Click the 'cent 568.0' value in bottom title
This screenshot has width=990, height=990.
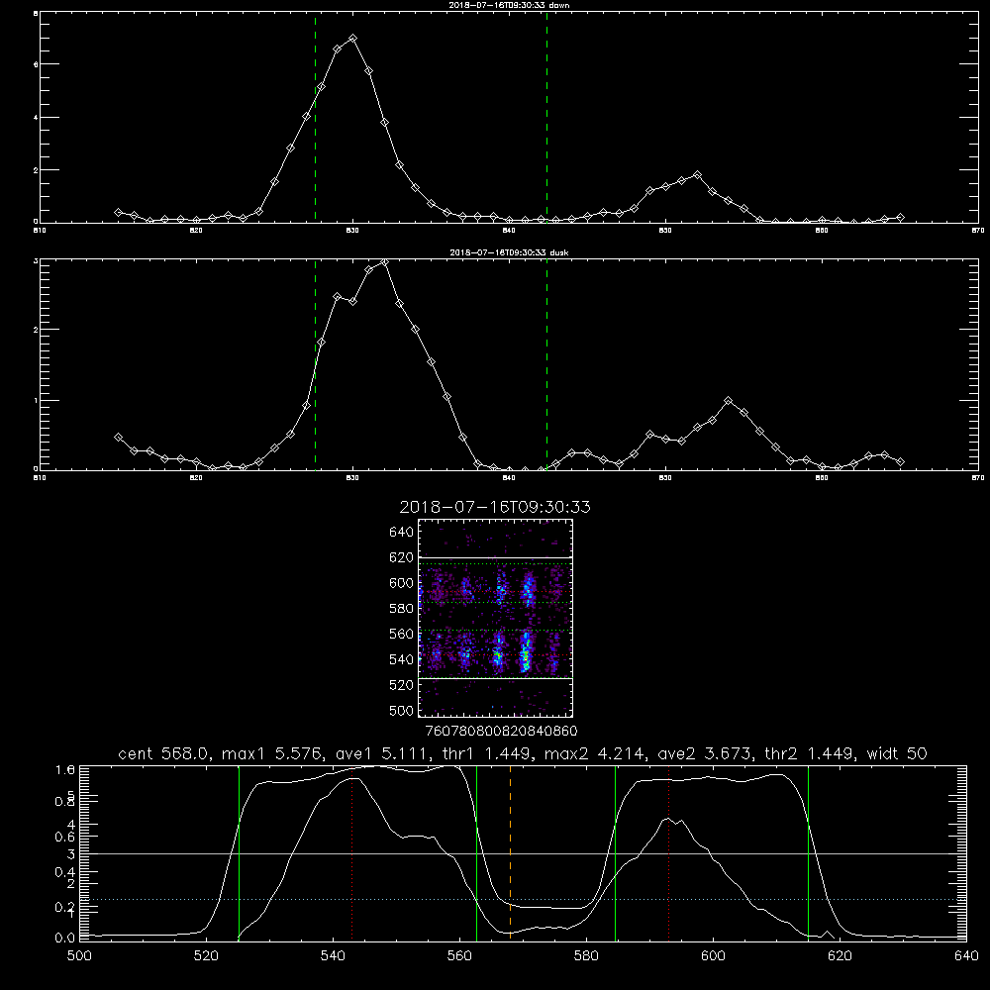pos(163,753)
